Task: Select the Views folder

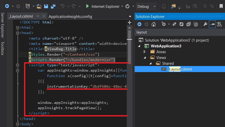Action: tap(161, 58)
